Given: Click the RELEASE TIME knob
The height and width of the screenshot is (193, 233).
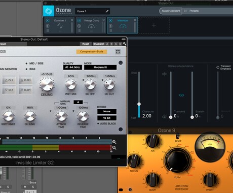Looking at the screenshot, I should click(x=83, y=116).
